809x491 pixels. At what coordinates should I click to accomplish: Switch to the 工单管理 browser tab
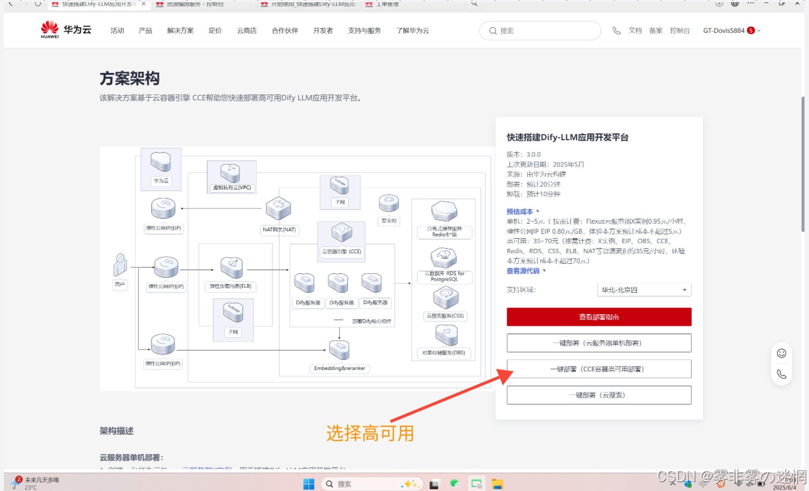coord(387,4)
